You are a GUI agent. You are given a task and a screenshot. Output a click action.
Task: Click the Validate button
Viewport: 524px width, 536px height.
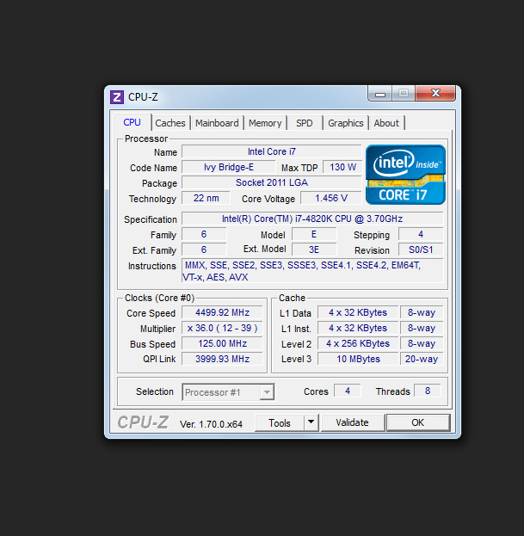[x=353, y=422]
